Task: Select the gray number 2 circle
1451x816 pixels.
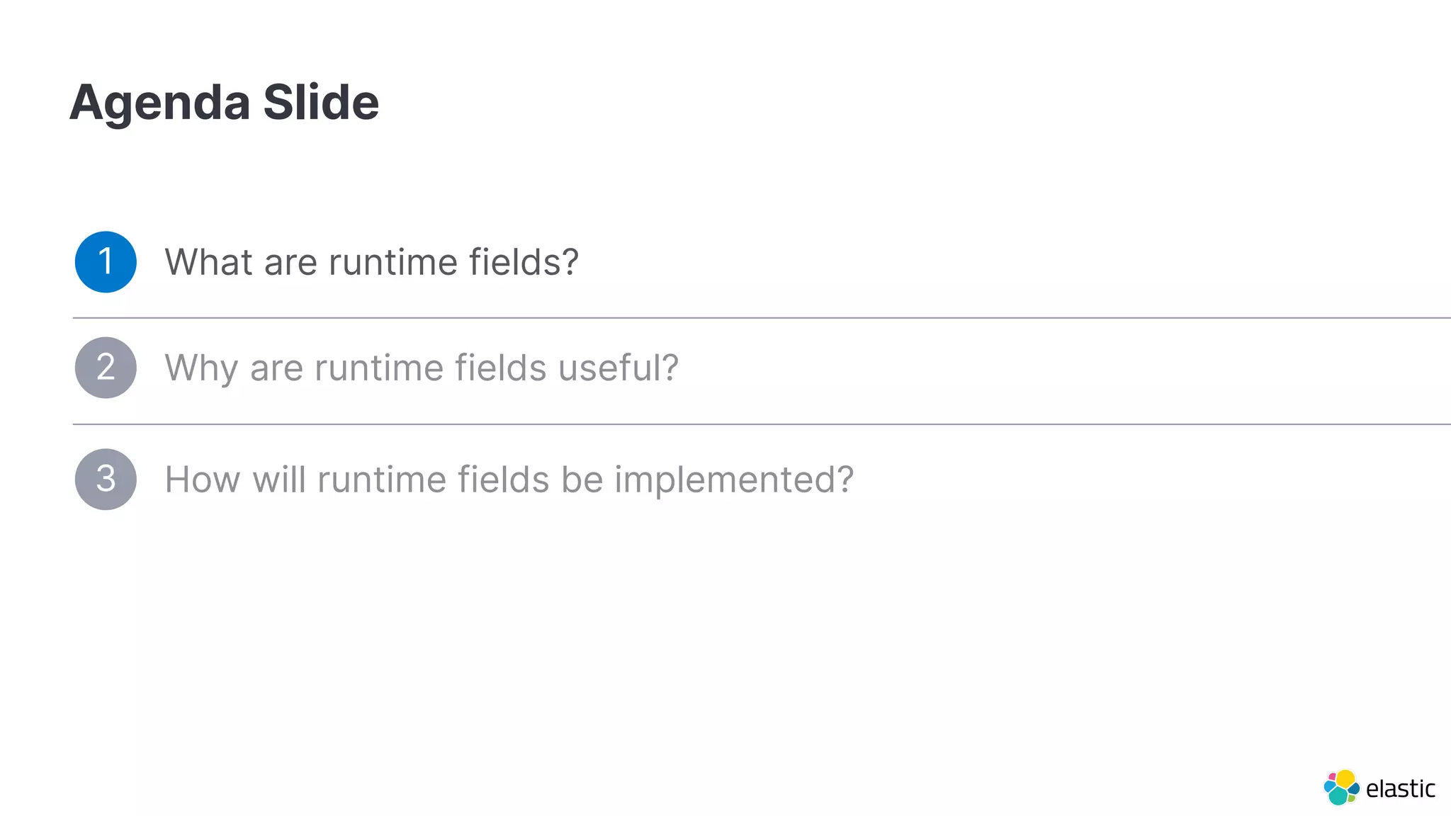Action: 106,368
